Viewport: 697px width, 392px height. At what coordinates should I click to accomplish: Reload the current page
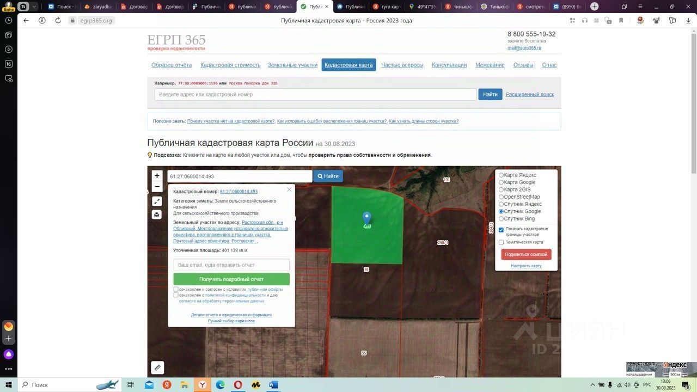pos(58,21)
